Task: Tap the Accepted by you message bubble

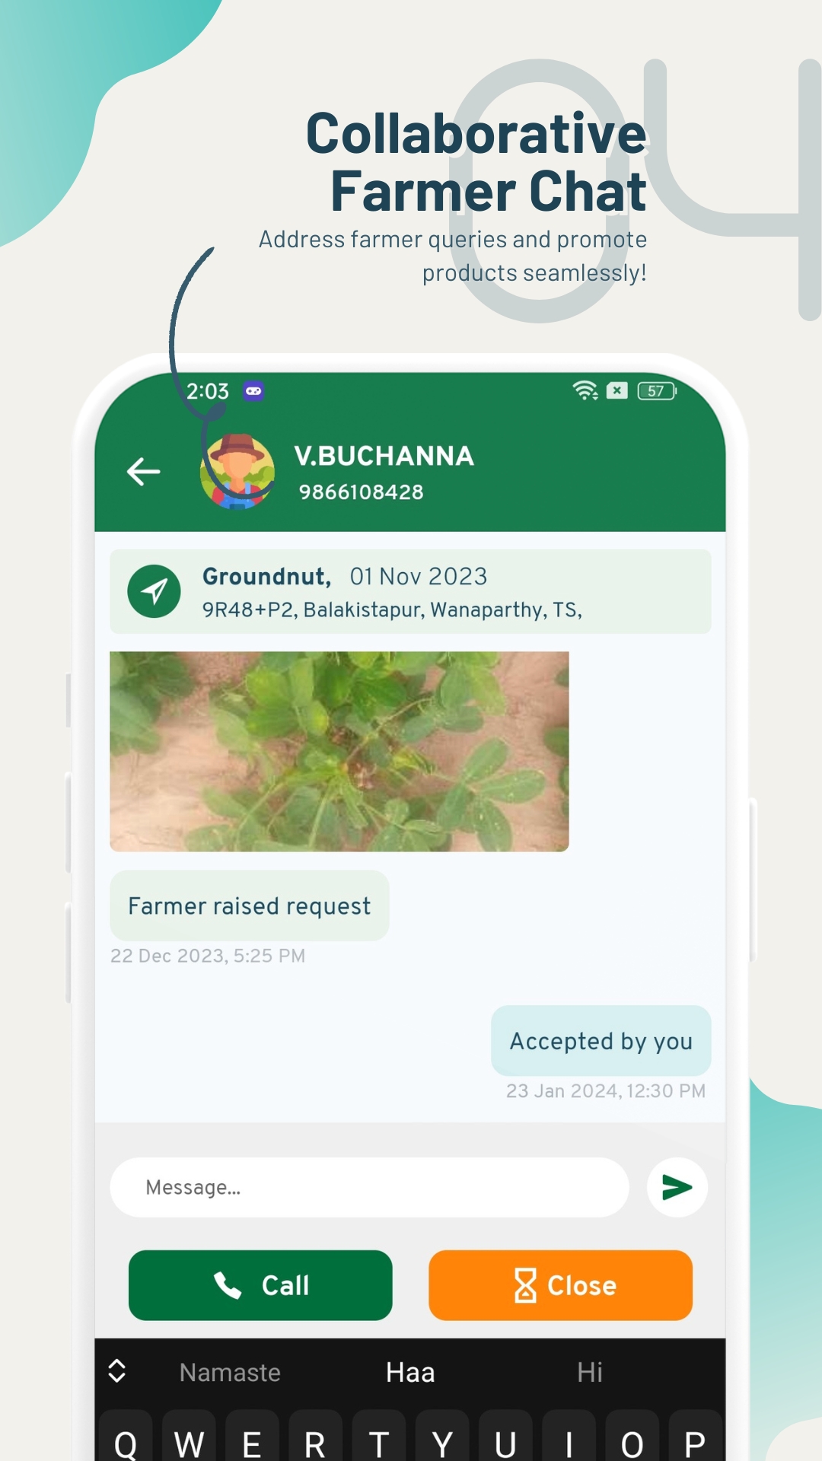Action: tap(601, 1041)
